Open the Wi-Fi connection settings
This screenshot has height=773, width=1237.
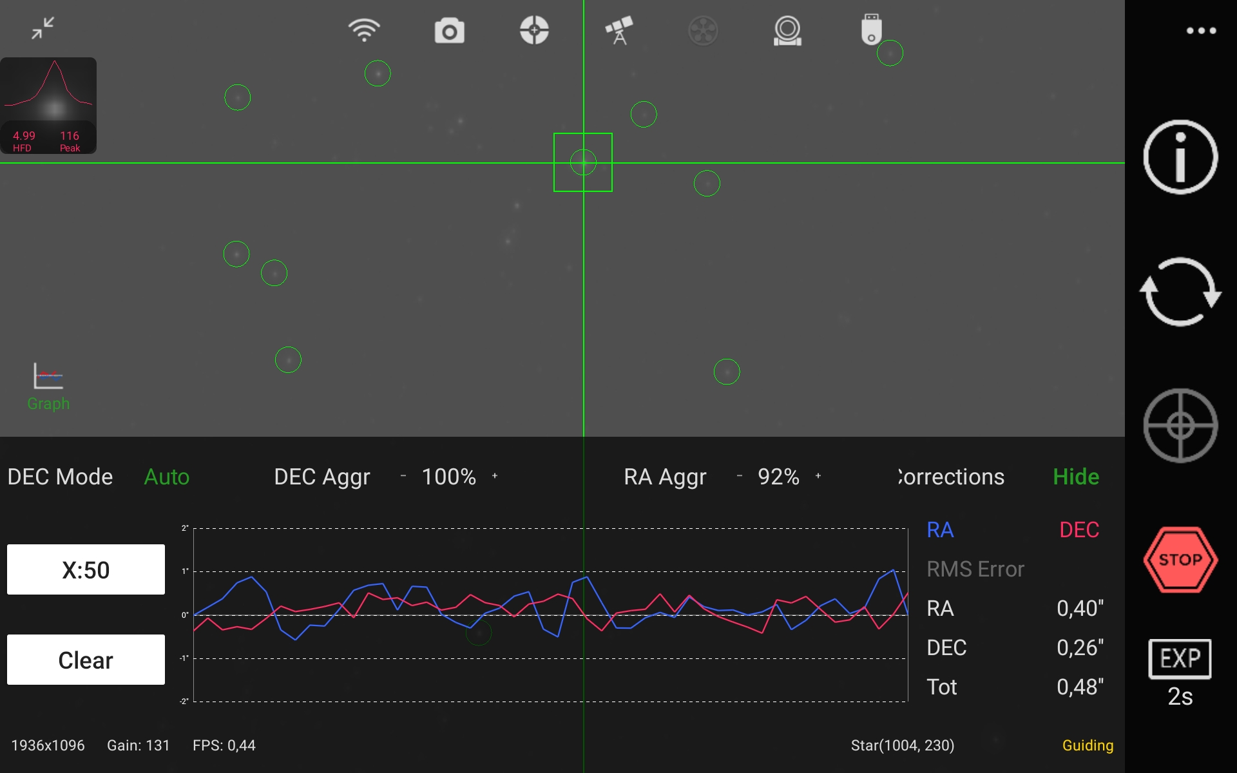click(x=364, y=30)
